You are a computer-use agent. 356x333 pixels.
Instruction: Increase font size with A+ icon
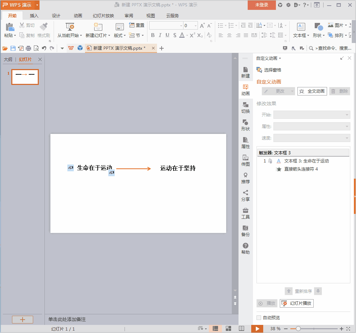pos(202,25)
